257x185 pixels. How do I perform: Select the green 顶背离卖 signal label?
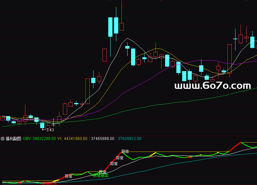pyautogui.click(x=101, y=176)
